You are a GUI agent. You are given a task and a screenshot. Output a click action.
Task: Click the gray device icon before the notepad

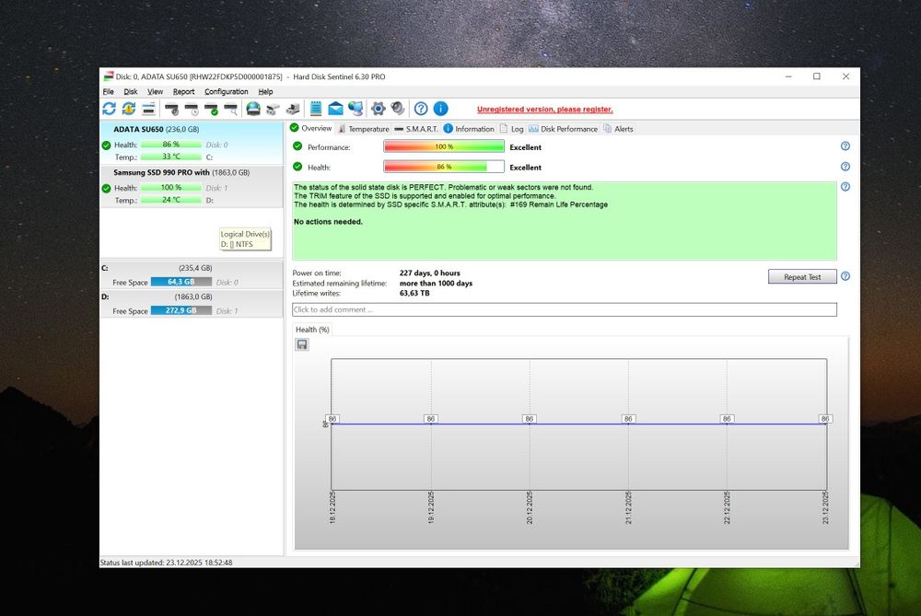pyautogui.click(x=293, y=109)
